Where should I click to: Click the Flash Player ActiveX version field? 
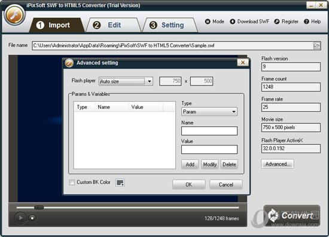tap(291, 148)
